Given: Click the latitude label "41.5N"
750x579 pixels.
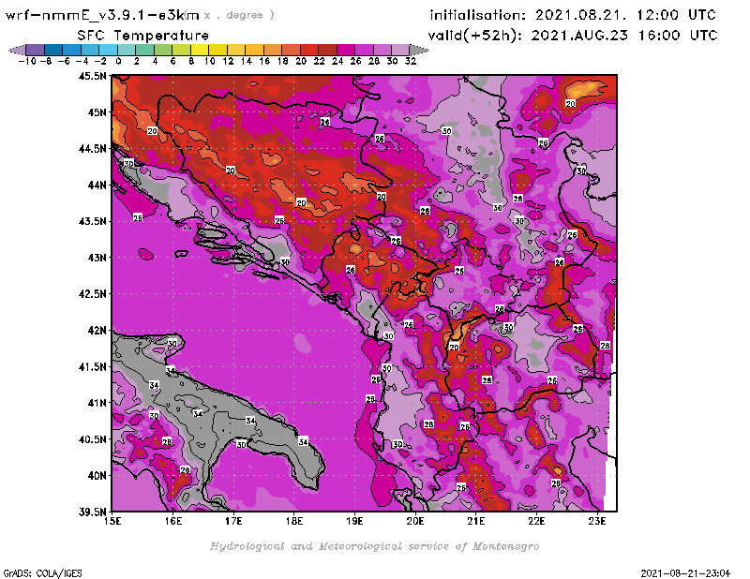Looking at the screenshot, I should pyautogui.click(x=92, y=366).
